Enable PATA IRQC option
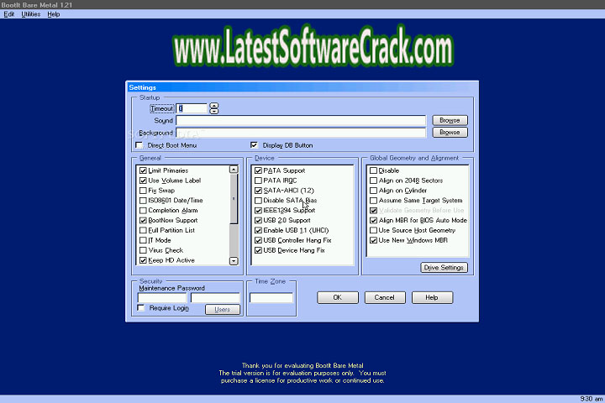This screenshot has width=605, height=403. (259, 181)
